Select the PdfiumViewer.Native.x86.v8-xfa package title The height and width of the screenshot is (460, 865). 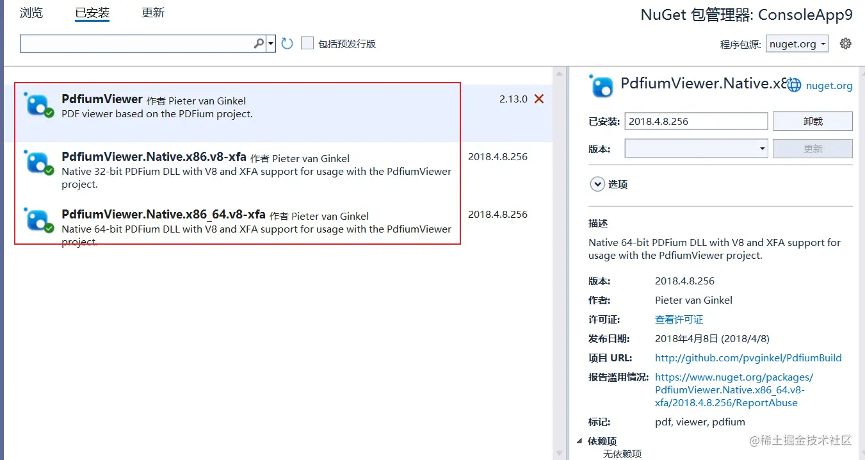(x=154, y=157)
